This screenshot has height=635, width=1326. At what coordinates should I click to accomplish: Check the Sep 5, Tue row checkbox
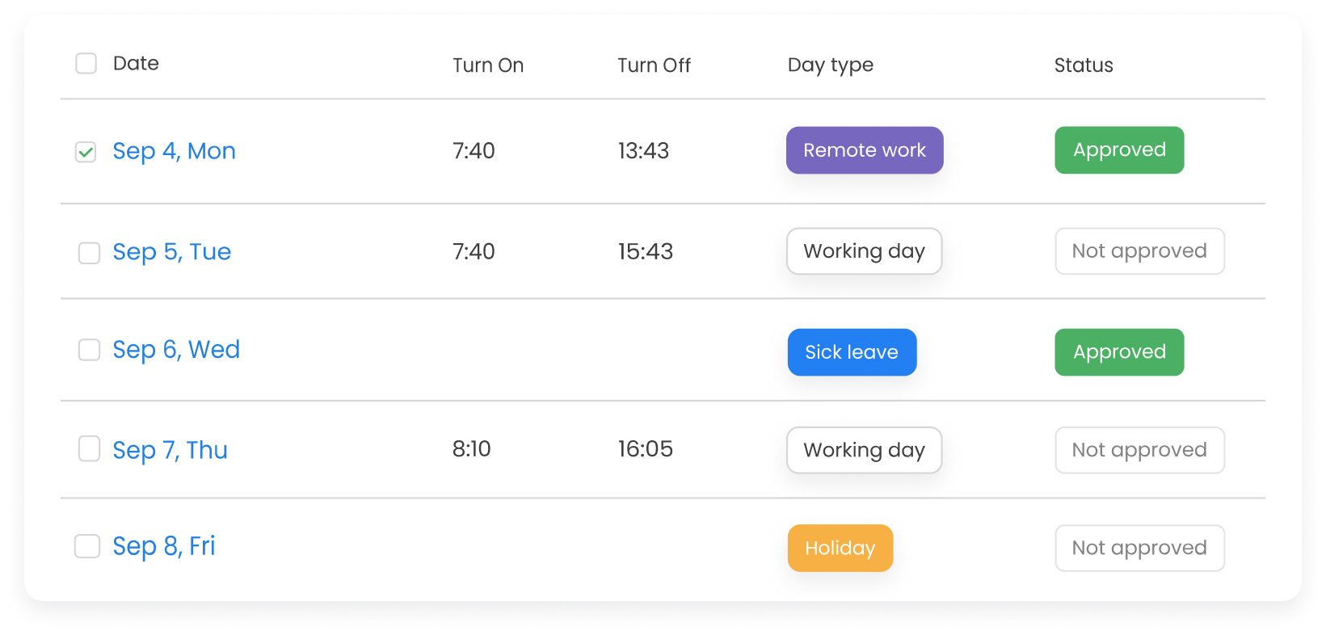tap(89, 253)
